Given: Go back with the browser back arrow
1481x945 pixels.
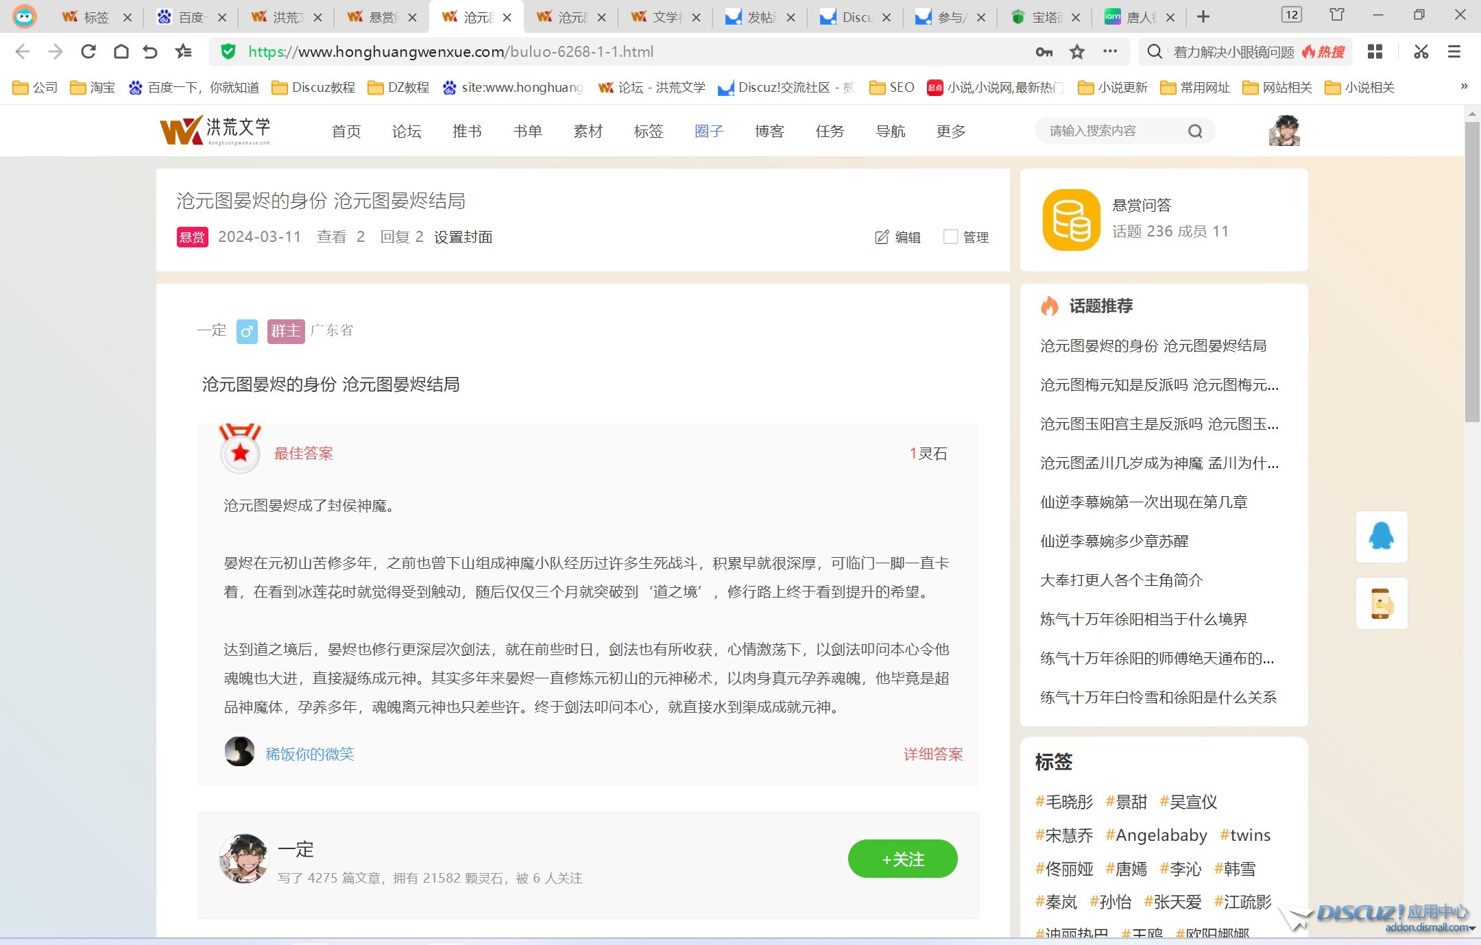Looking at the screenshot, I should click(x=22, y=51).
